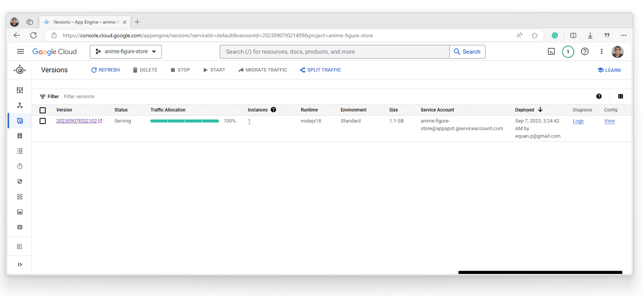The image size is (642, 296).
Task: Open browser settings ellipsis menu
Action: (x=624, y=35)
